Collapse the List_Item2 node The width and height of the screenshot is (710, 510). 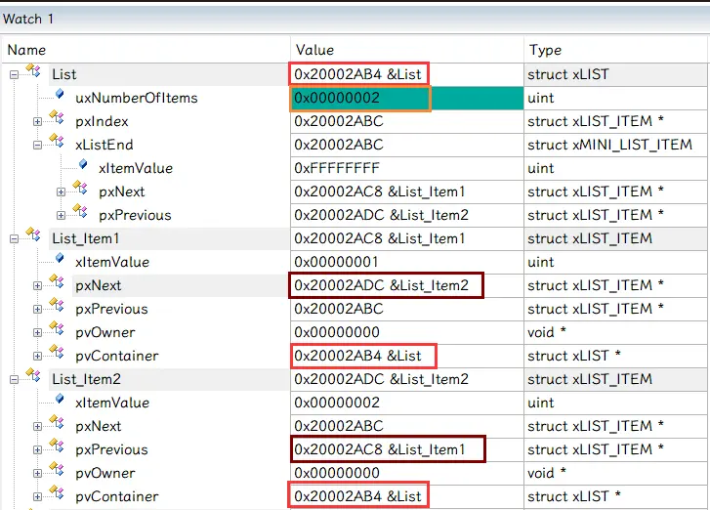coord(14,379)
